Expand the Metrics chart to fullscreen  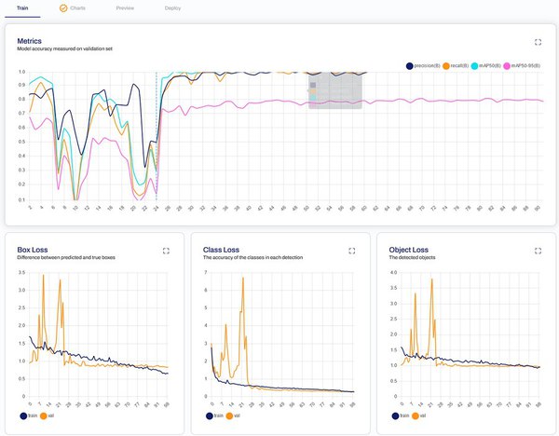coord(539,42)
